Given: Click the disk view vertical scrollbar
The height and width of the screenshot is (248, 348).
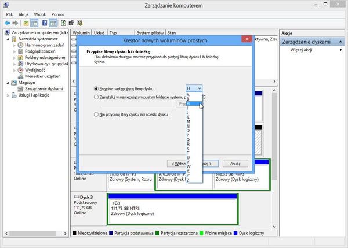Looking at the screenshot, I should point(274,136).
